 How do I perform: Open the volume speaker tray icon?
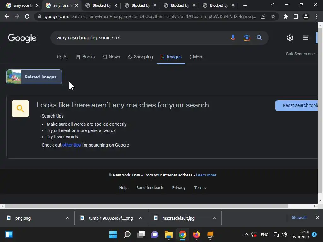[x=284, y=234]
